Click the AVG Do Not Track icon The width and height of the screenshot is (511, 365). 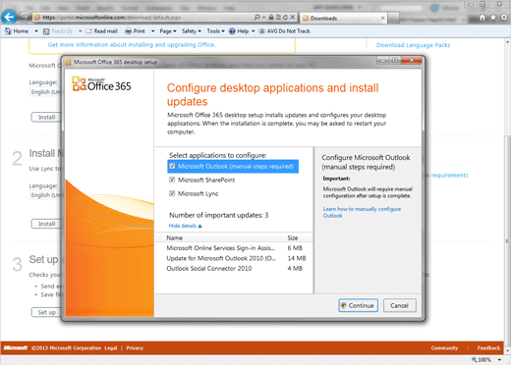click(x=261, y=31)
